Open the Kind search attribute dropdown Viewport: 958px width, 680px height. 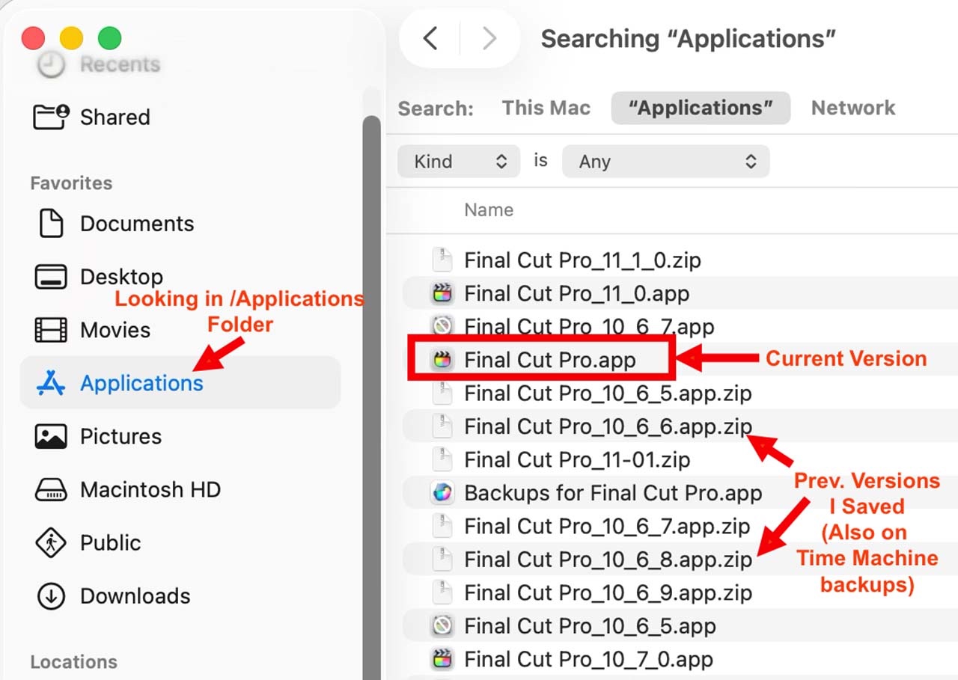(x=459, y=162)
